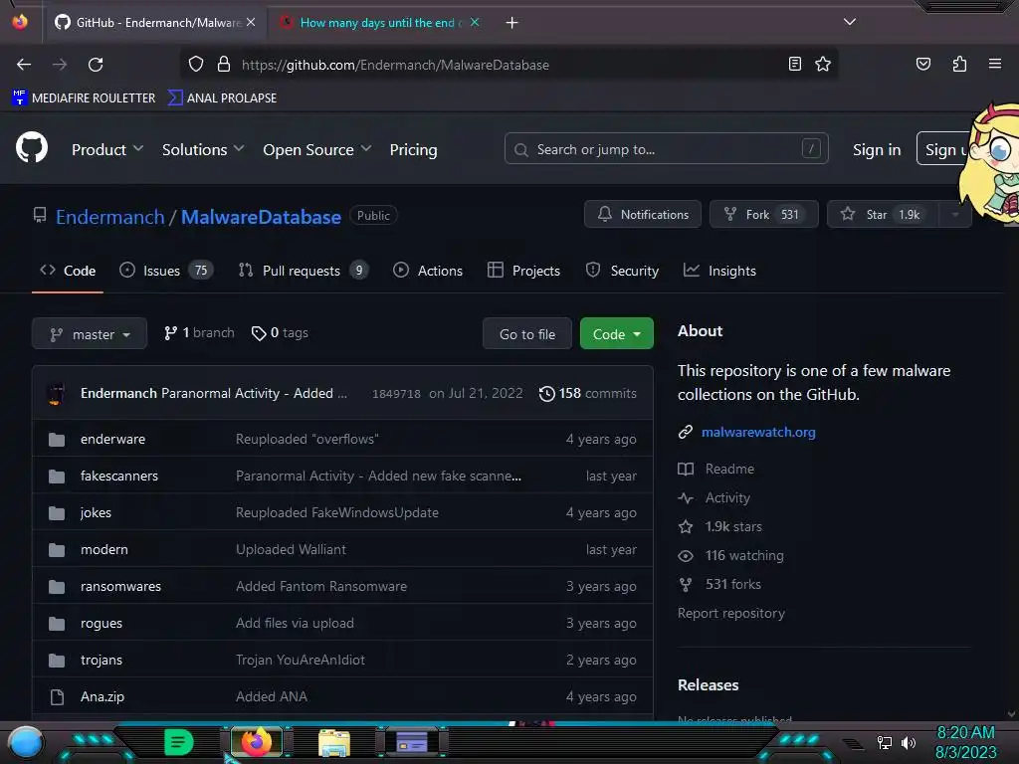The image size is (1019, 764).
Task: Expand the green Code dropdown
Action: tap(617, 334)
